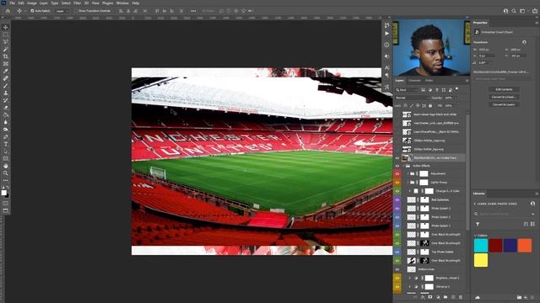Image resolution: width=540 pixels, height=303 pixels.
Task: Click the Lock all padlock icon
Action: [430, 106]
